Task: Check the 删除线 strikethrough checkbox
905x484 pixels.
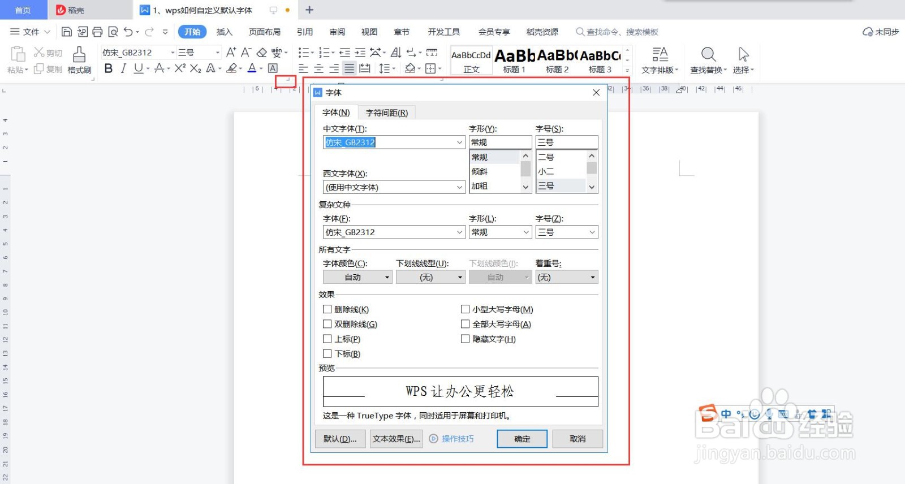Action: (327, 309)
